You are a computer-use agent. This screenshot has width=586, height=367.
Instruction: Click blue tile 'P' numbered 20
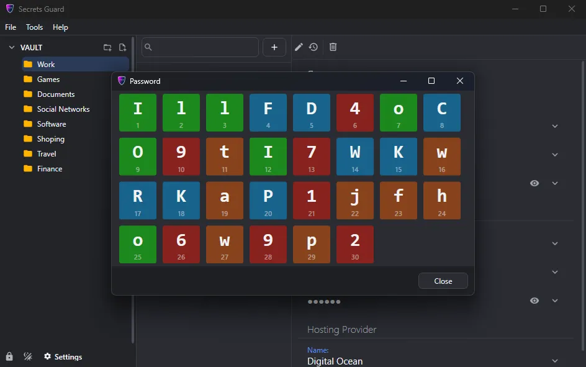point(268,201)
